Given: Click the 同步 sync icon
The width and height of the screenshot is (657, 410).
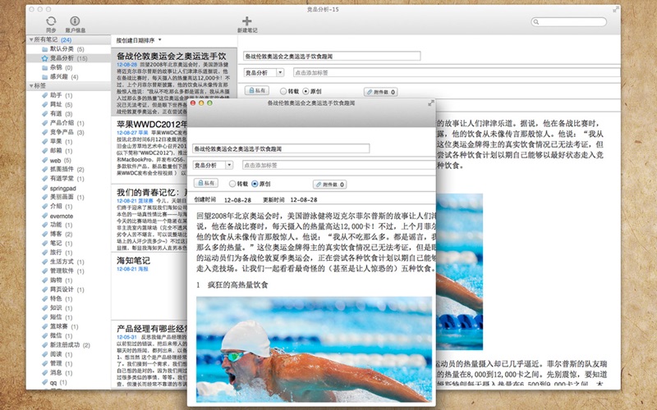Looking at the screenshot, I should [52, 20].
